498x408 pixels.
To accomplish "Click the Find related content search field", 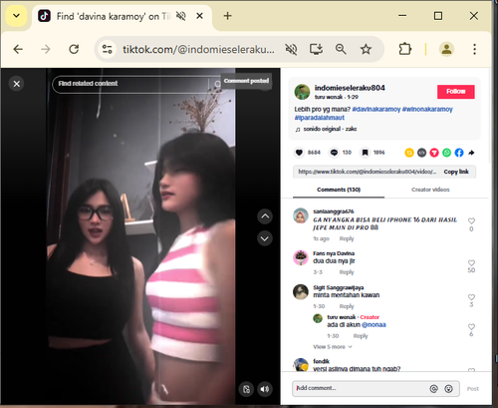I will pyautogui.click(x=132, y=84).
